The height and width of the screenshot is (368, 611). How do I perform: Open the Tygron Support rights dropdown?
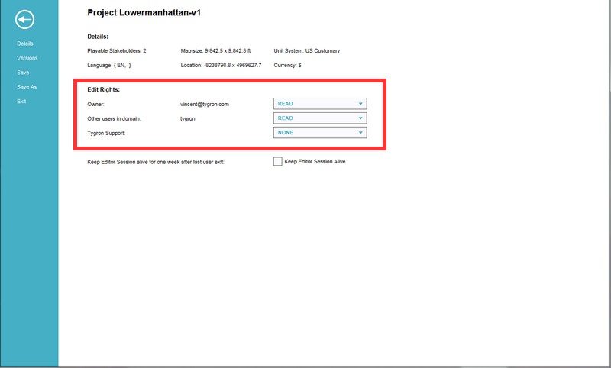320,133
